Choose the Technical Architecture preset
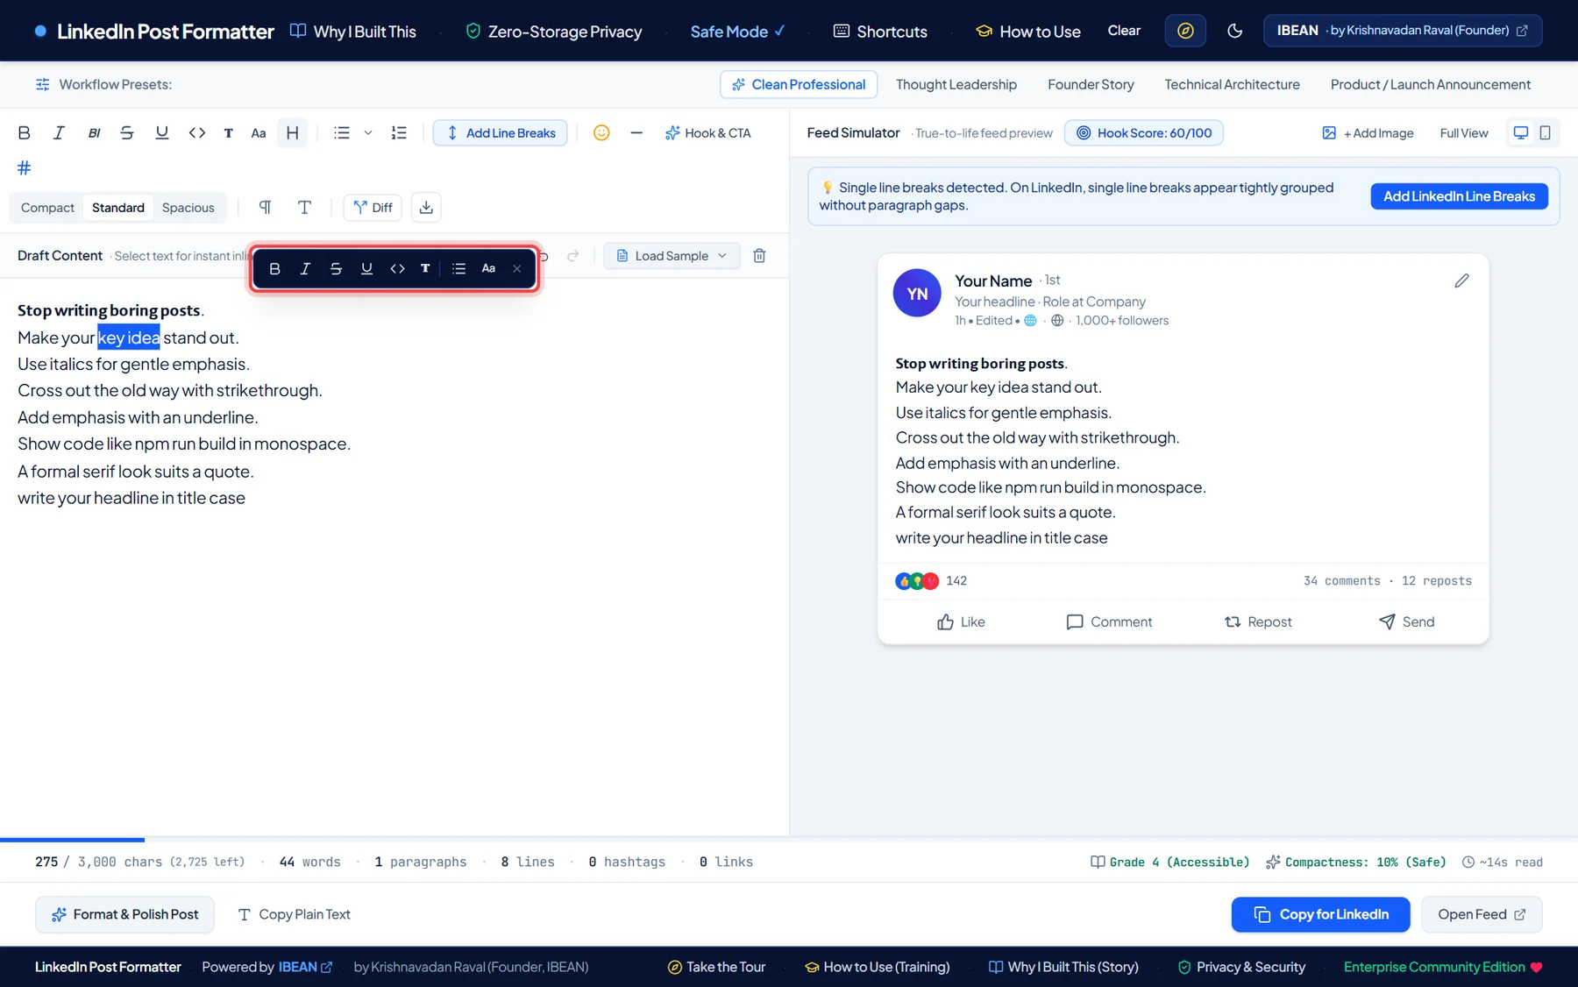Viewport: 1578px width, 987px height. tap(1232, 85)
